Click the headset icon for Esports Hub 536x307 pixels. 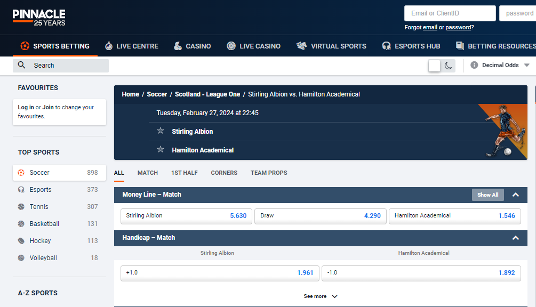pos(386,46)
